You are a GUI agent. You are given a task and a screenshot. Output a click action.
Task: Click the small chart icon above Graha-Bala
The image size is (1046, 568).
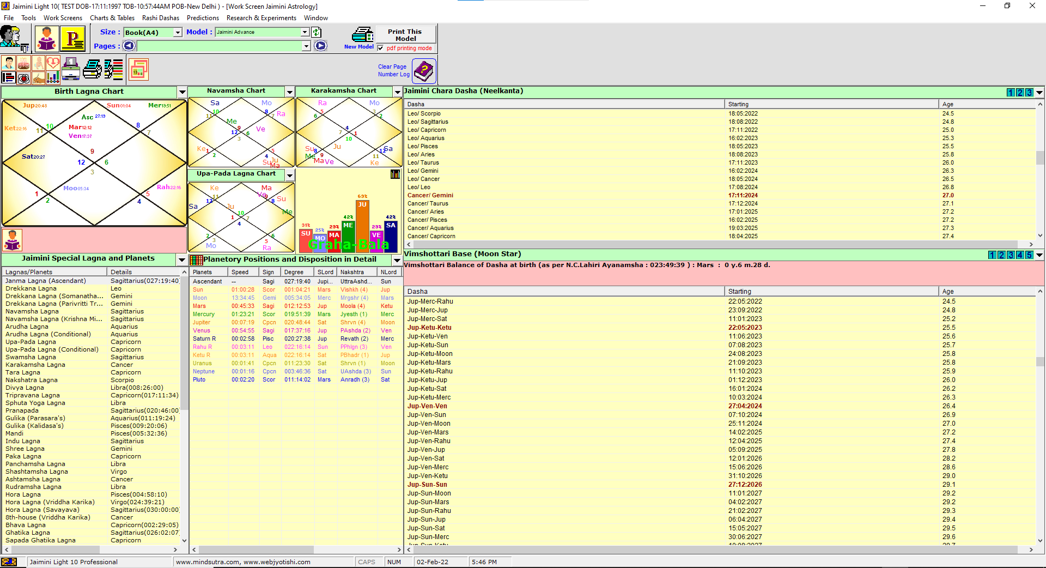(395, 174)
